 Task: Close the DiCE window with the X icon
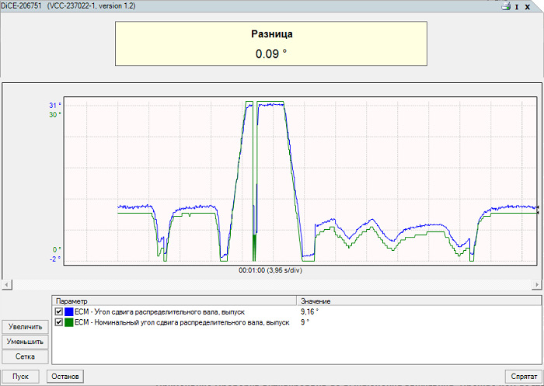(x=528, y=6)
